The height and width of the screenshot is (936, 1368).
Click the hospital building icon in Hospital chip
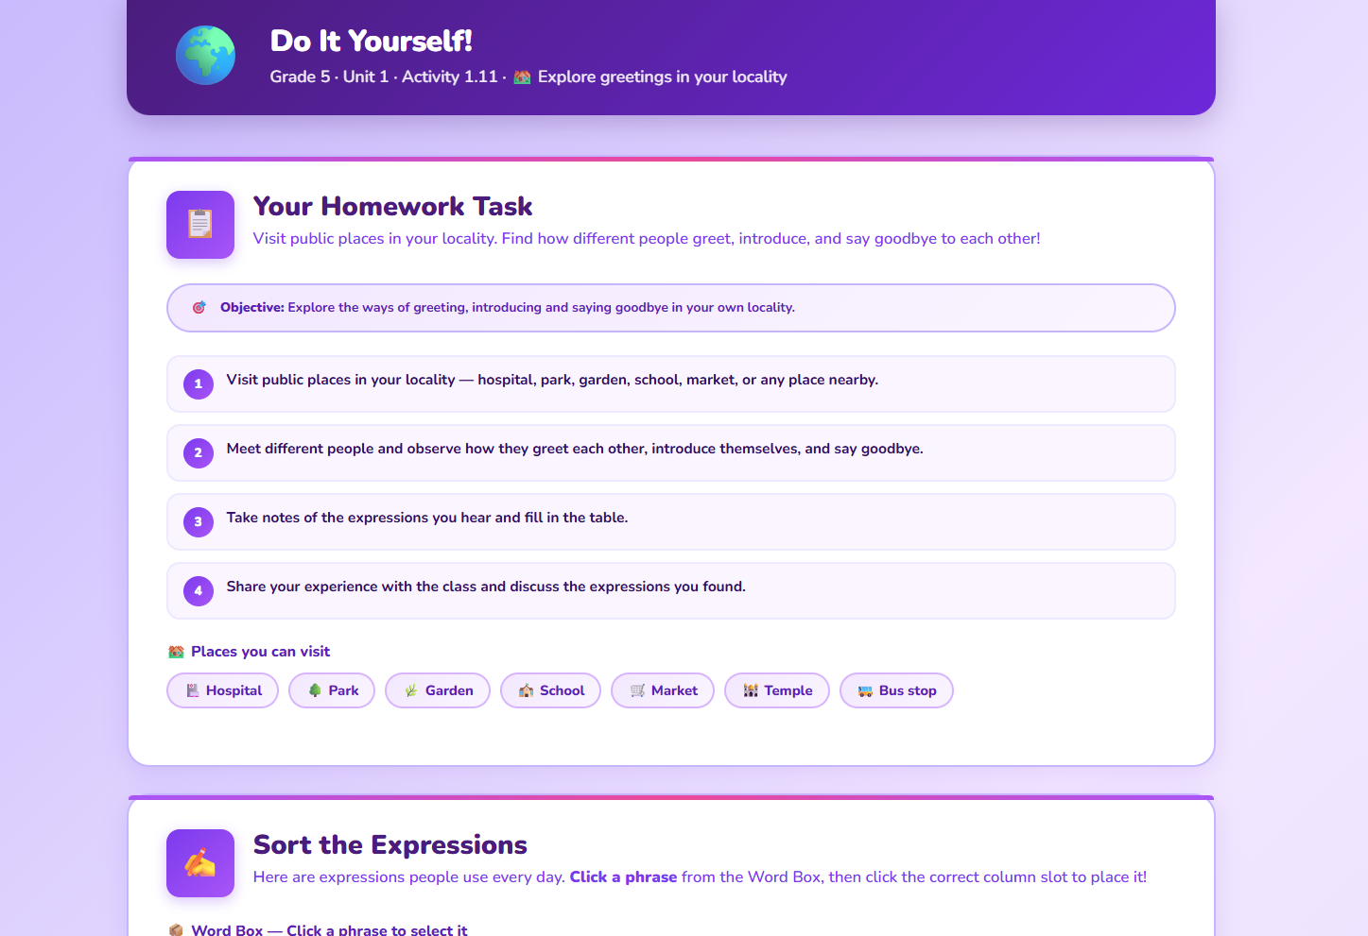193,690
